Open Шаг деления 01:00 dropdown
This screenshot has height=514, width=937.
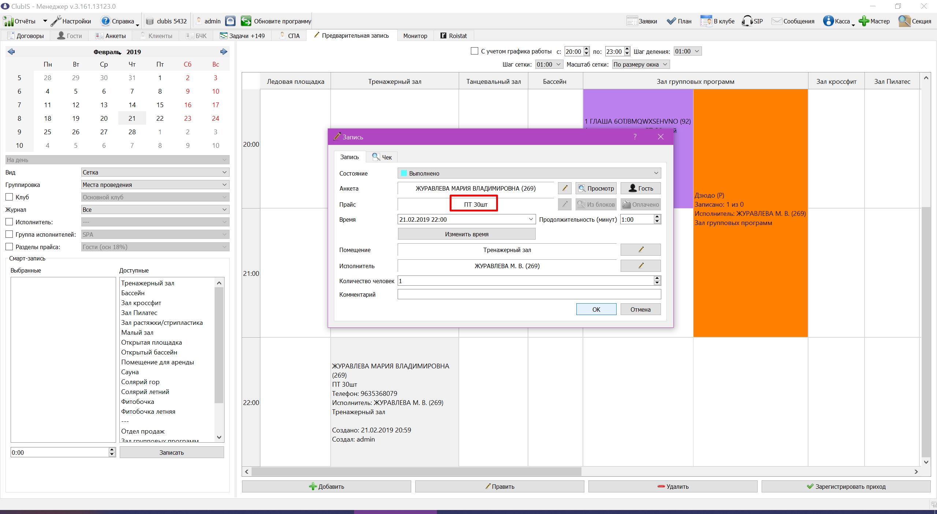coord(688,51)
